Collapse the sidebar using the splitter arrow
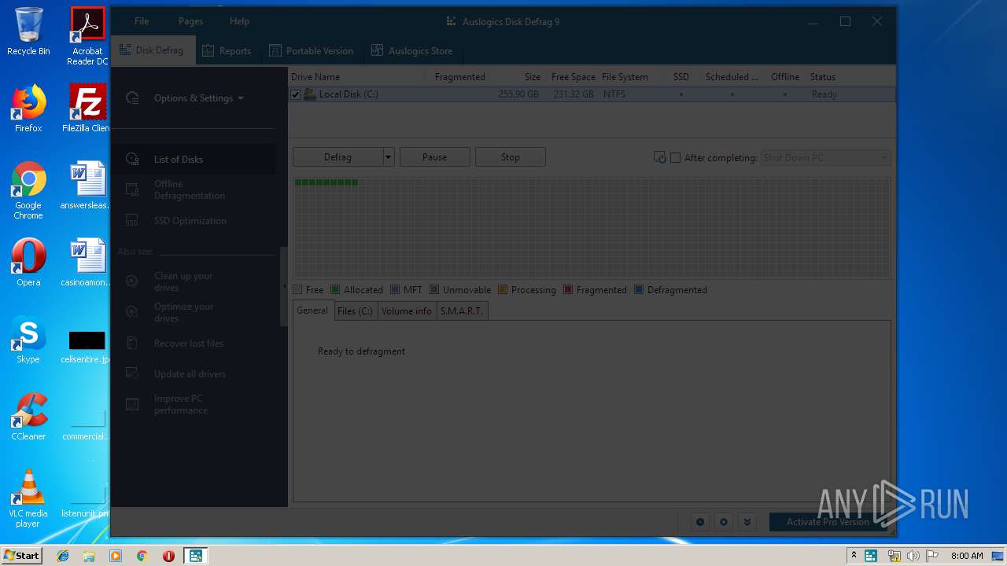 [x=284, y=287]
